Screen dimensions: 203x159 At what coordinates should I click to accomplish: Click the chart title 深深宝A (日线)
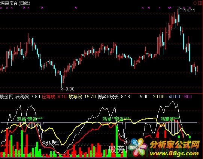[15, 3]
